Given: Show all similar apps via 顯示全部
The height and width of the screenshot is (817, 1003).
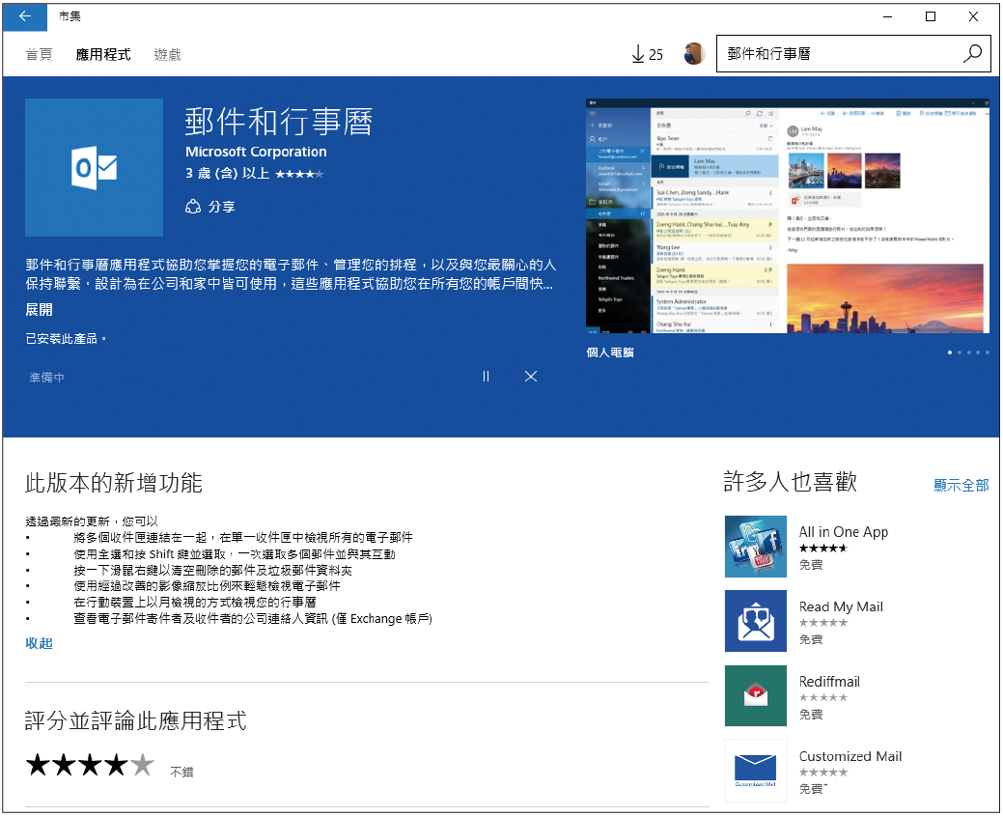Looking at the screenshot, I should point(961,485).
